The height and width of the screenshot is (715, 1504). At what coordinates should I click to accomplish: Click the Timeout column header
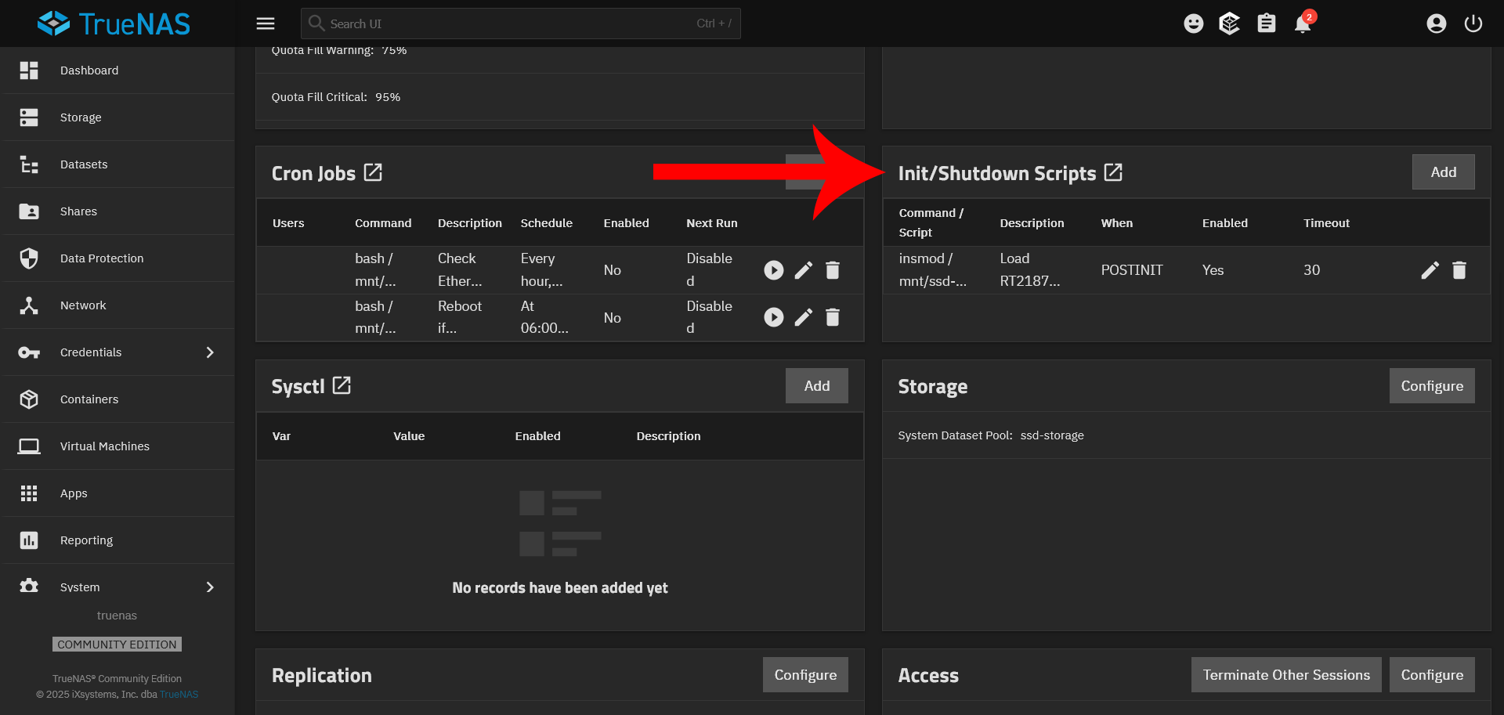[1326, 223]
